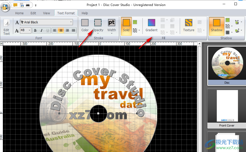Select the Texture fill mode
This screenshot has height=152, width=246.
[189, 25]
